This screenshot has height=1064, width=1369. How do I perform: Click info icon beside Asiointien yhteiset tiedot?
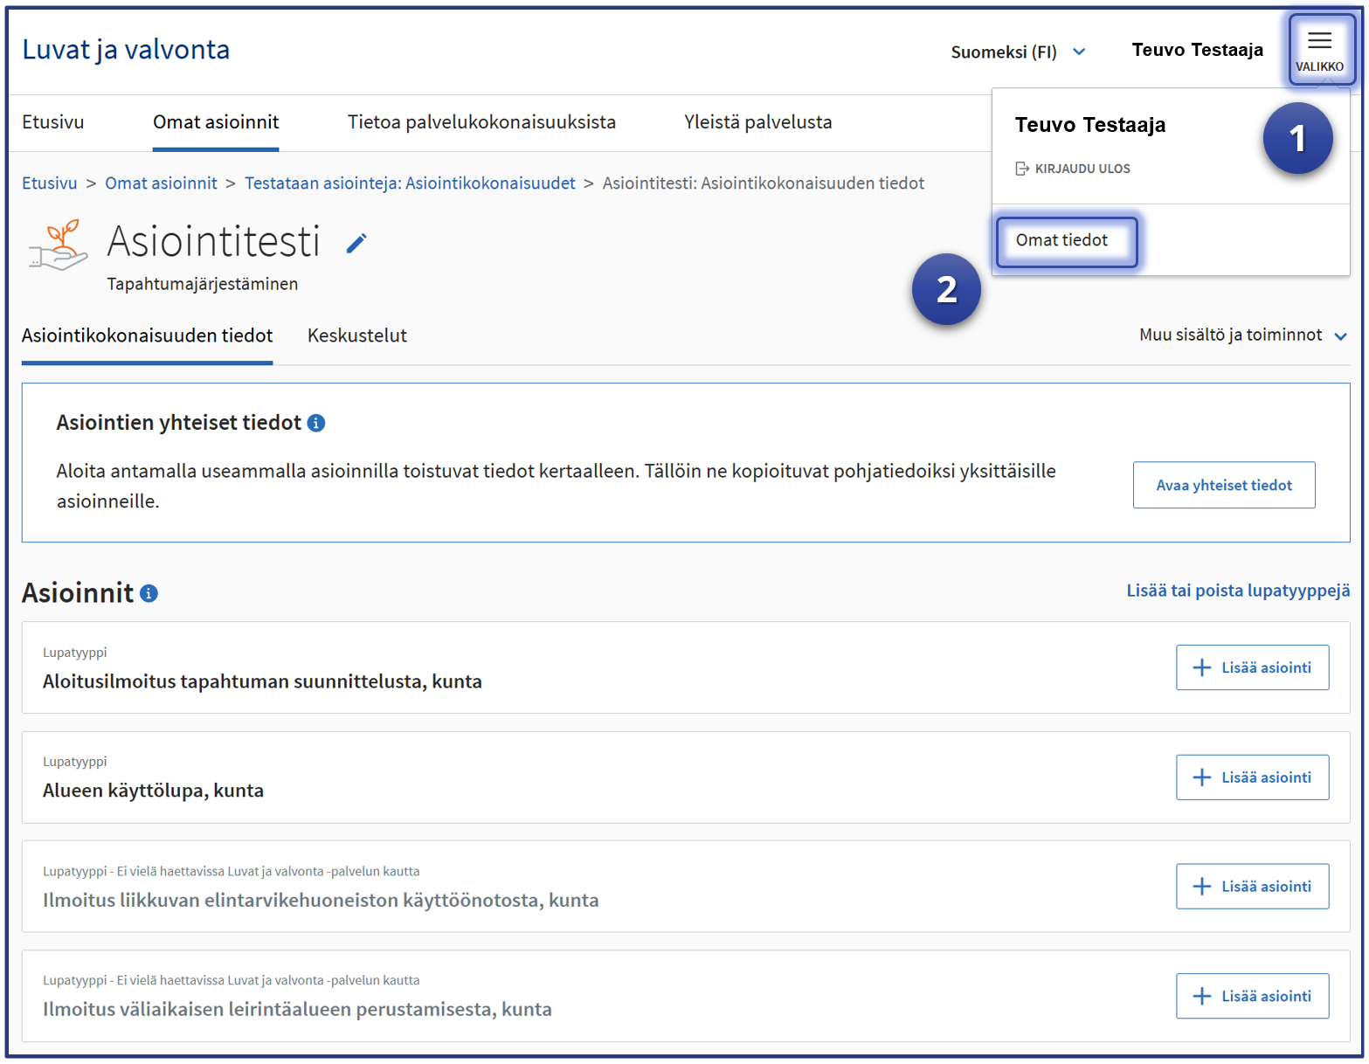[x=316, y=424]
